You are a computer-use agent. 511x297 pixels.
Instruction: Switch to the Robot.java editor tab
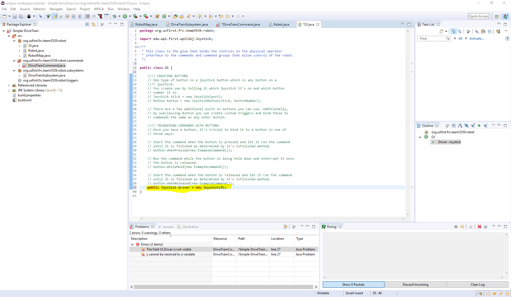coord(281,24)
